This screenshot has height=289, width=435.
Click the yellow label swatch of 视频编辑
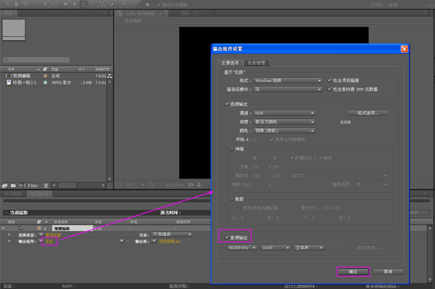(x=45, y=76)
